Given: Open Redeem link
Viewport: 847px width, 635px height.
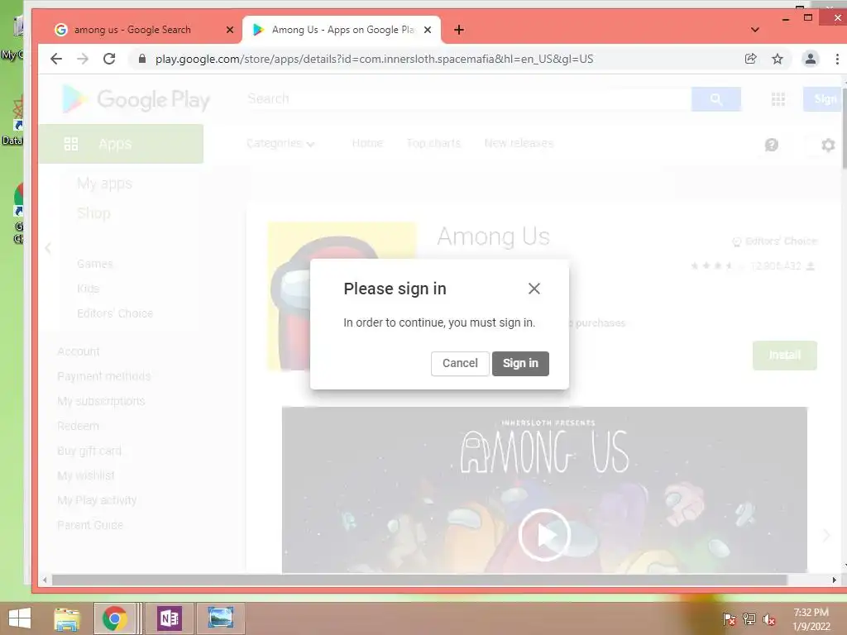Looking at the screenshot, I should [x=78, y=426].
